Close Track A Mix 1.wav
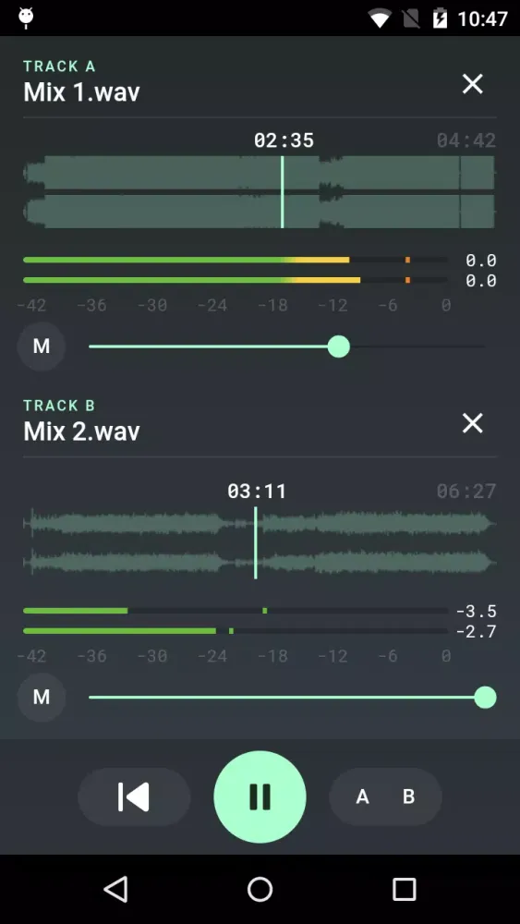This screenshot has height=924, width=520. [x=472, y=84]
